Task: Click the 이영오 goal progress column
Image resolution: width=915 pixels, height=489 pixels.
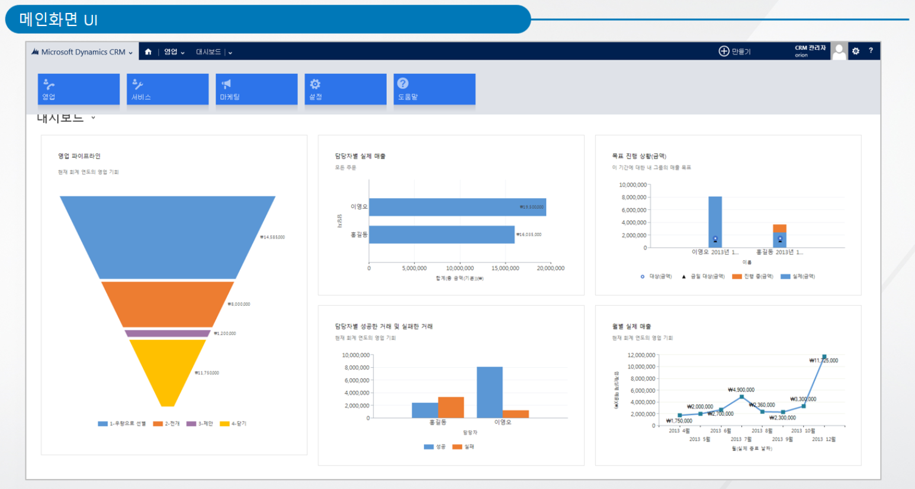Action: (x=715, y=222)
